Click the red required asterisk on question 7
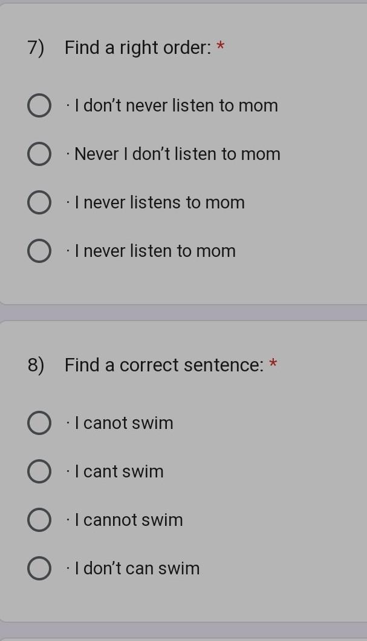This screenshot has width=367, height=641. [220, 46]
